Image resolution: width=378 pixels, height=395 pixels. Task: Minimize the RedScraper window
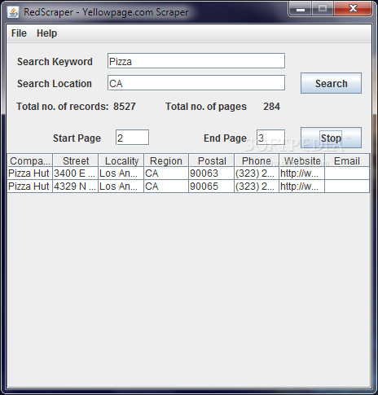coord(301,9)
